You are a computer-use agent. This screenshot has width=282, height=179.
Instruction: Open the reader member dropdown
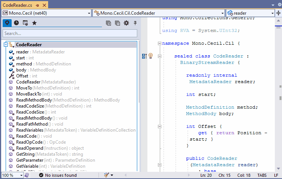click(x=273, y=13)
